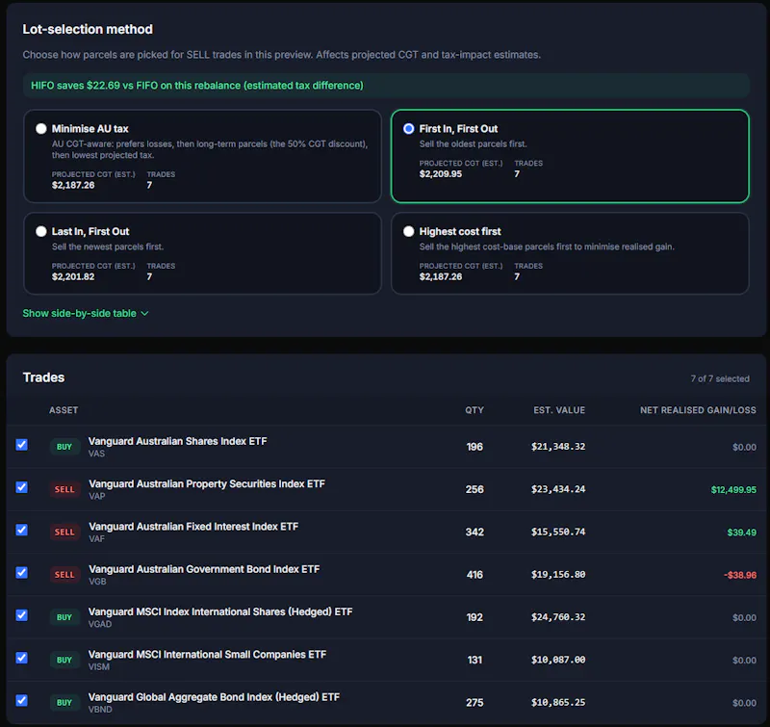Toggle the Vanguard Australian Government Bond checkbox
The width and height of the screenshot is (770, 727).
pyautogui.click(x=21, y=573)
